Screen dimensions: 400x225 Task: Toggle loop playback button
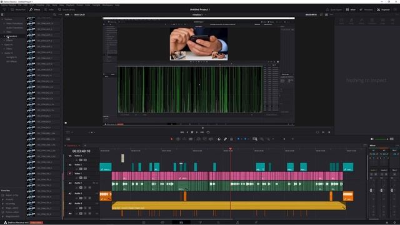click(208, 132)
